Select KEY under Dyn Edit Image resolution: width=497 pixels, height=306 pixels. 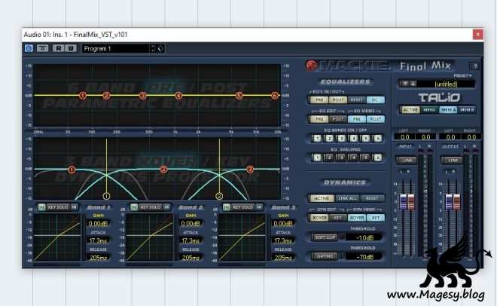pos(338,218)
